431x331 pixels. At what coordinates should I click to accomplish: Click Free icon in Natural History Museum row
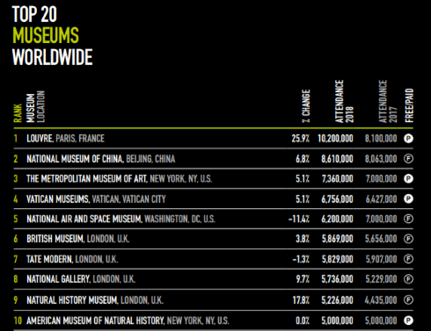coord(408,300)
